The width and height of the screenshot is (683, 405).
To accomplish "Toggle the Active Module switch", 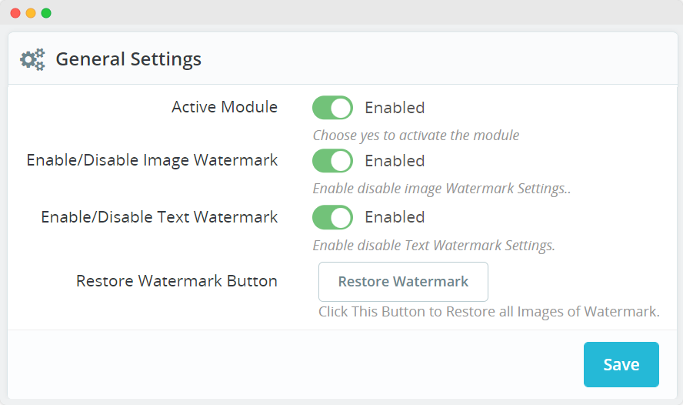I will point(332,108).
